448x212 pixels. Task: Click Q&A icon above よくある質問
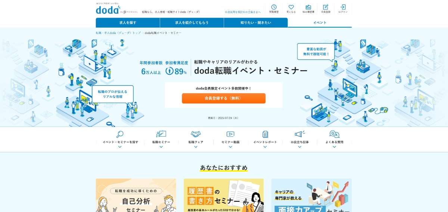(334, 134)
